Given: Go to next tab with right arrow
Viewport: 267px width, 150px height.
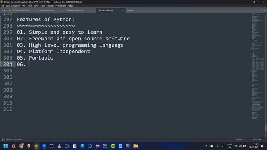Looking at the screenshot, I should coord(5,10).
